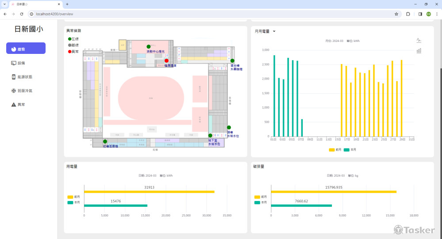This screenshot has width=442, height=239.
Task: Open the browser extensions puzzle icon
Action: click(x=408, y=14)
